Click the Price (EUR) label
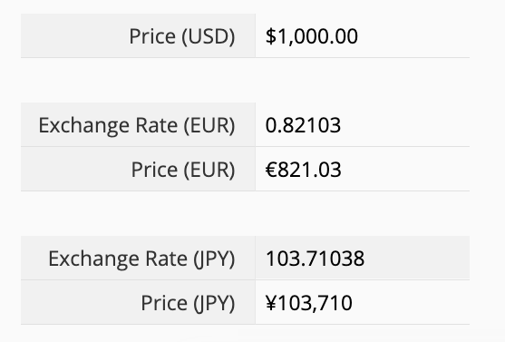This screenshot has height=342, width=505. (x=183, y=170)
